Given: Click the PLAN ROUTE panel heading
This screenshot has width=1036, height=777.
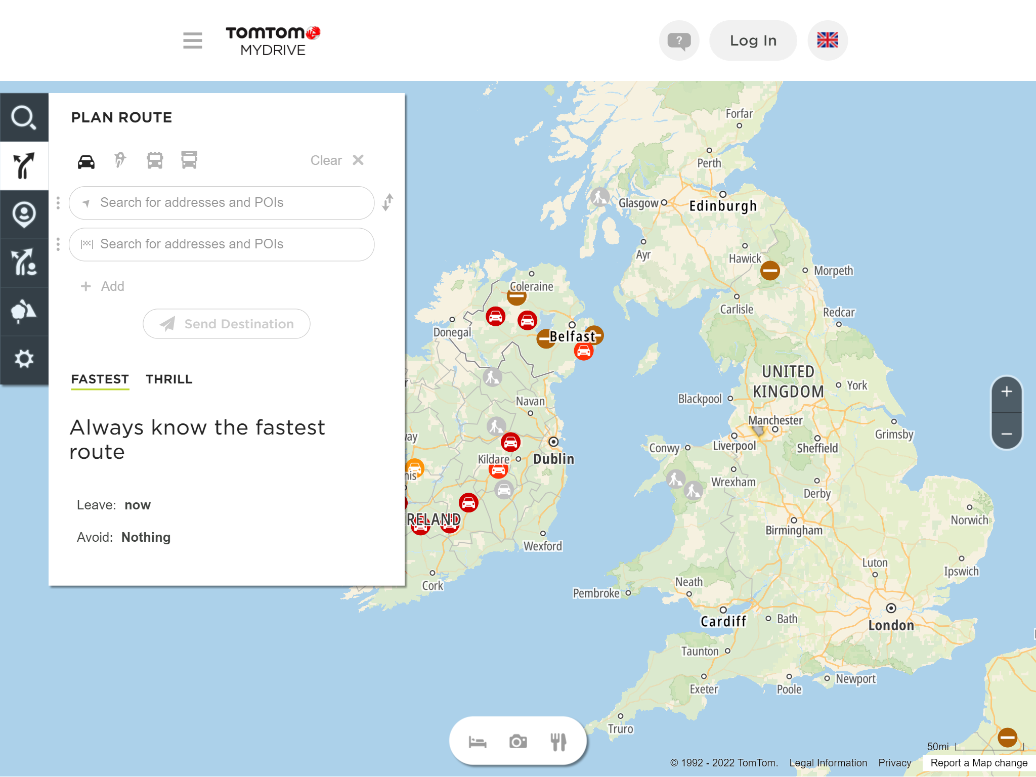Looking at the screenshot, I should coord(122,117).
